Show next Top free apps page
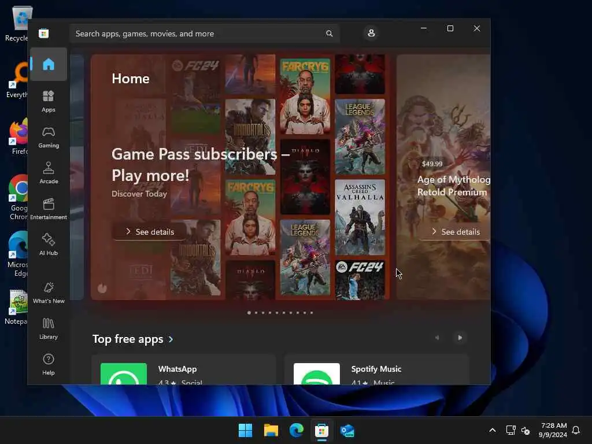Viewport: 592px width, 444px height. 460,338
